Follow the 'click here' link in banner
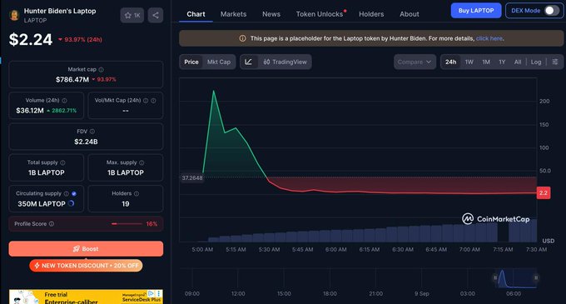566x304 pixels. pos(489,38)
